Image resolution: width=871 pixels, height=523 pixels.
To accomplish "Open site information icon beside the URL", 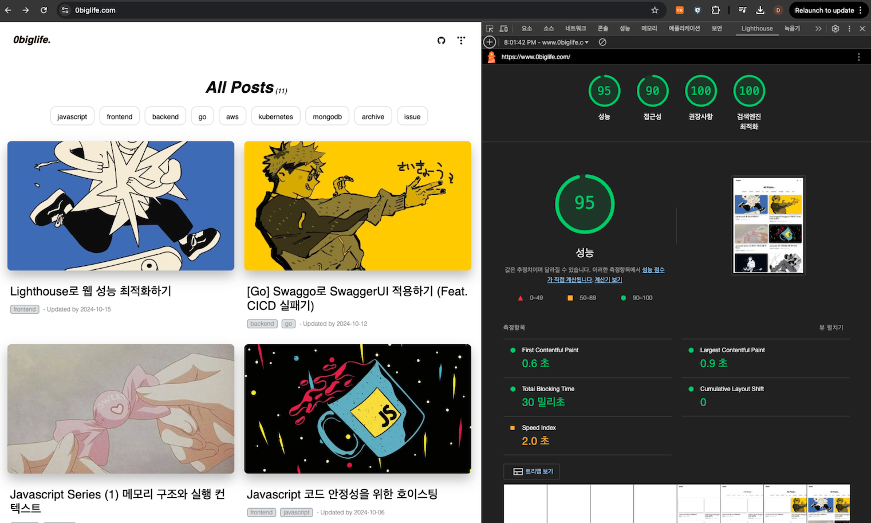I will [65, 10].
